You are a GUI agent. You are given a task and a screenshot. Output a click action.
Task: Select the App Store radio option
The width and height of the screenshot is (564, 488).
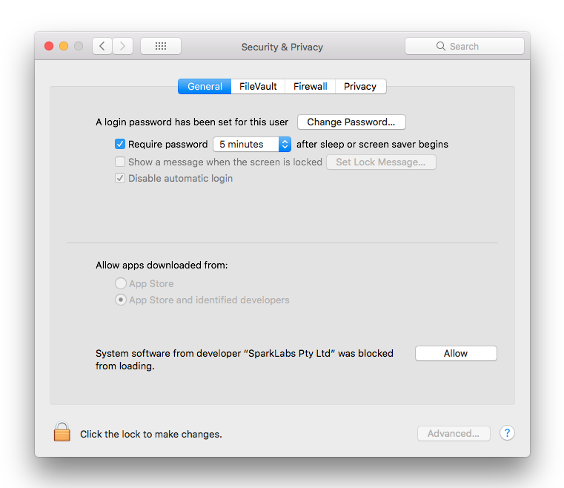(120, 283)
